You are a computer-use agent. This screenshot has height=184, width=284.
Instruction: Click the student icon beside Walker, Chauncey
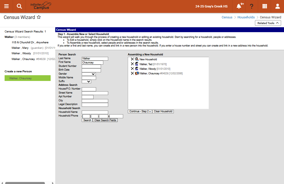(137, 73)
